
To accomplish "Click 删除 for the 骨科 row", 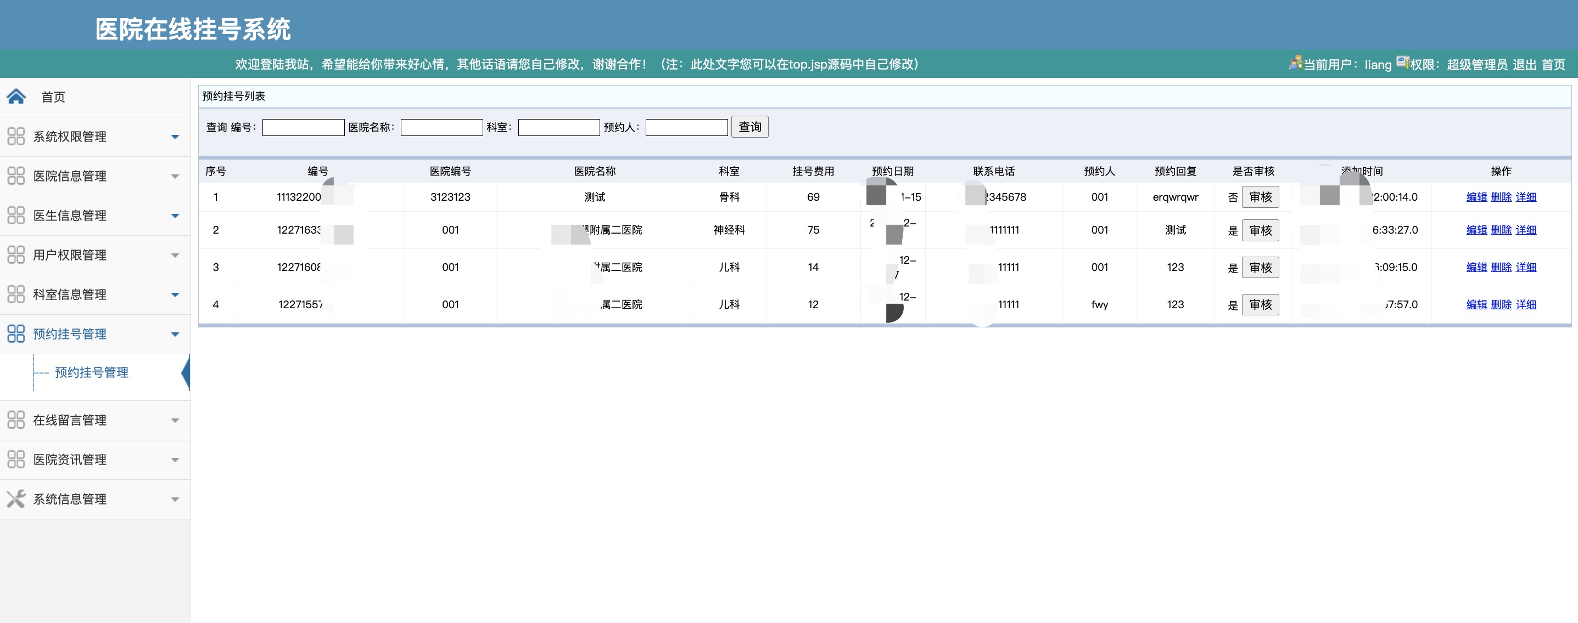I will tap(1501, 197).
